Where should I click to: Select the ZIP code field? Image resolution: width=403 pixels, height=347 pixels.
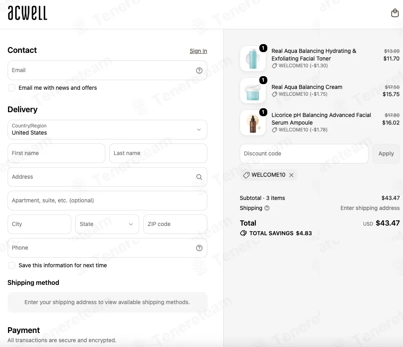pos(175,224)
